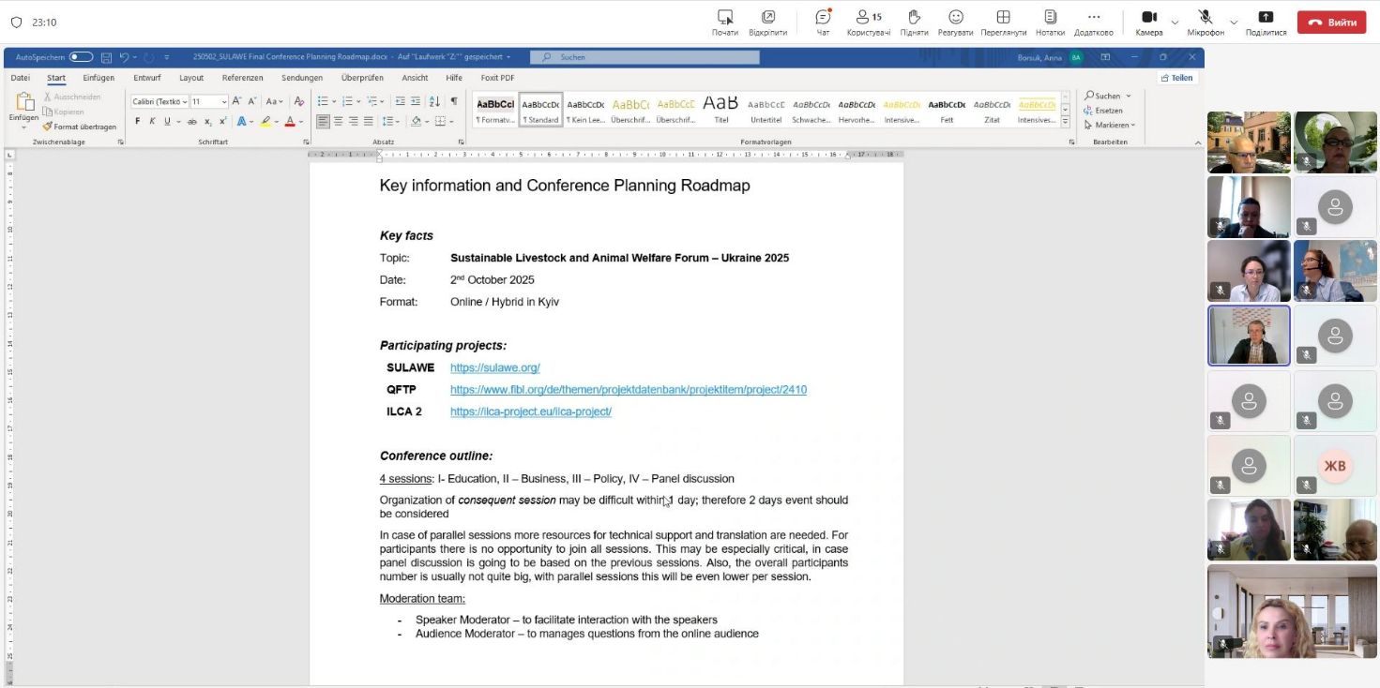Toggle italic (K) formatting
Screen dimensions: 1380x688
coord(152,121)
